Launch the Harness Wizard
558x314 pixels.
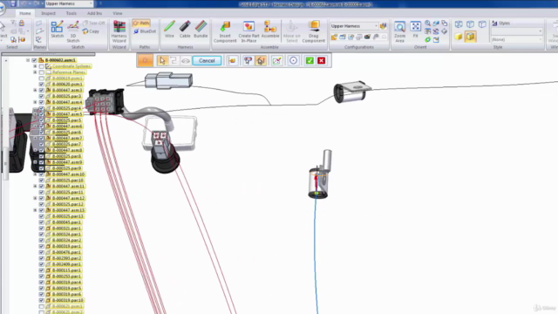pyautogui.click(x=119, y=31)
